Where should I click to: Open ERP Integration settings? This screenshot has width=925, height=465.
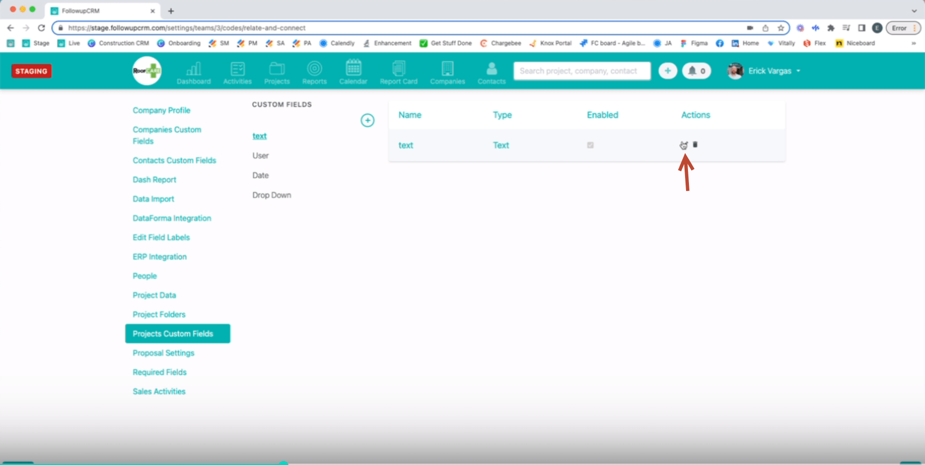click(159, 257)
